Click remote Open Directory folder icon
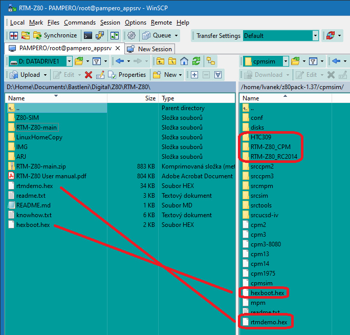 coord(295,61)
